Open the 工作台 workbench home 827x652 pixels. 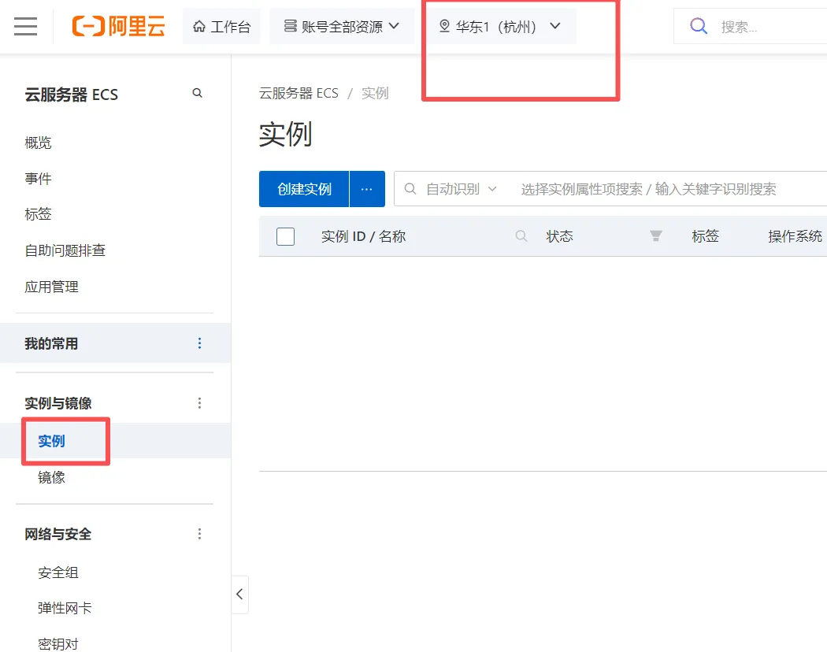(x=221, y=26)
